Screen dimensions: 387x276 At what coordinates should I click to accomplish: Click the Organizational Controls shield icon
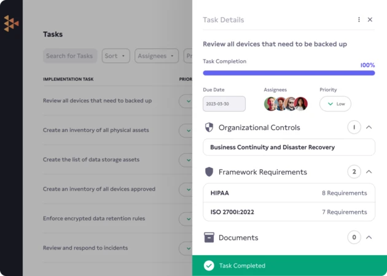209,128
